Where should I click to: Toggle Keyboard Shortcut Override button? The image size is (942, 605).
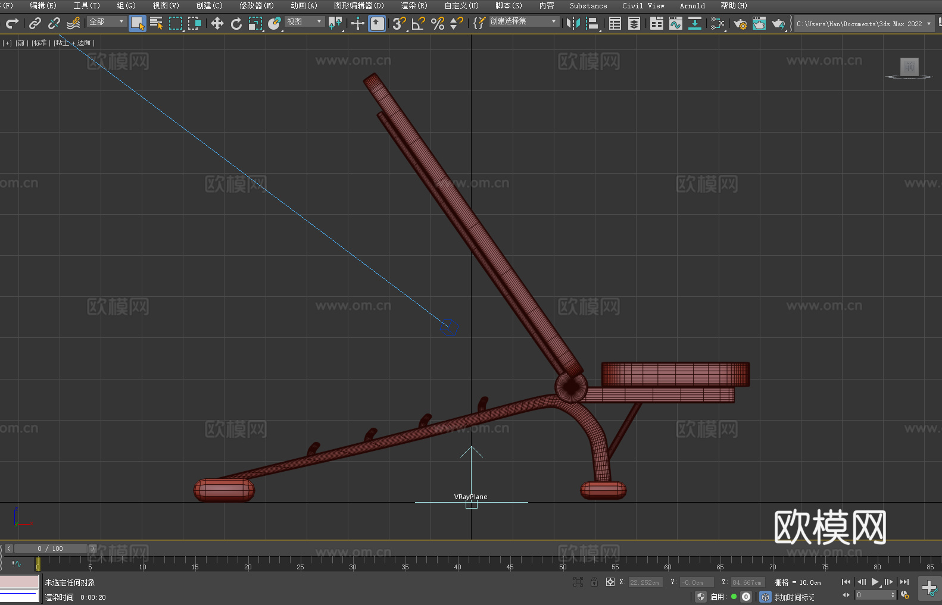(x=377, y=23)
